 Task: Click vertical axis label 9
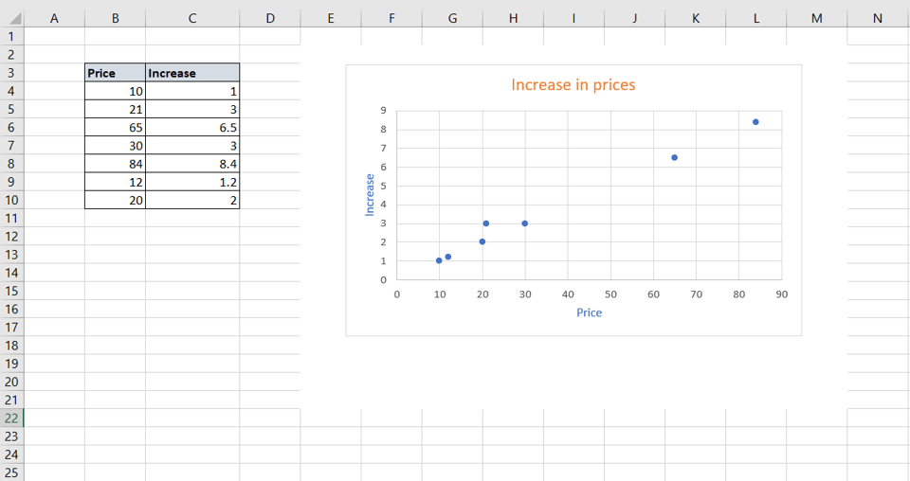point(383,110)
